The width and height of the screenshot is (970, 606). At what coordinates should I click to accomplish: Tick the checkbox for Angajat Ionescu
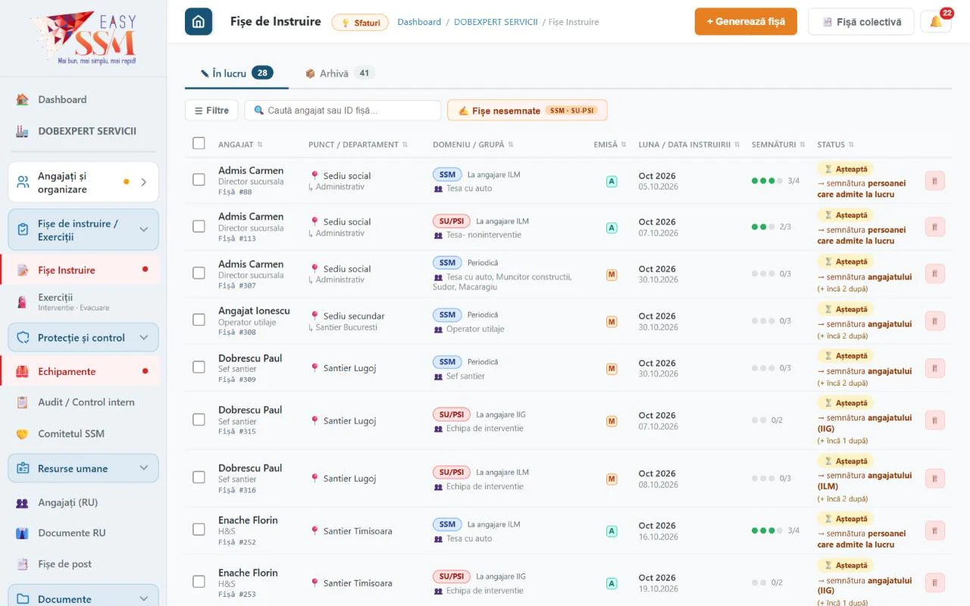point(199,320)
